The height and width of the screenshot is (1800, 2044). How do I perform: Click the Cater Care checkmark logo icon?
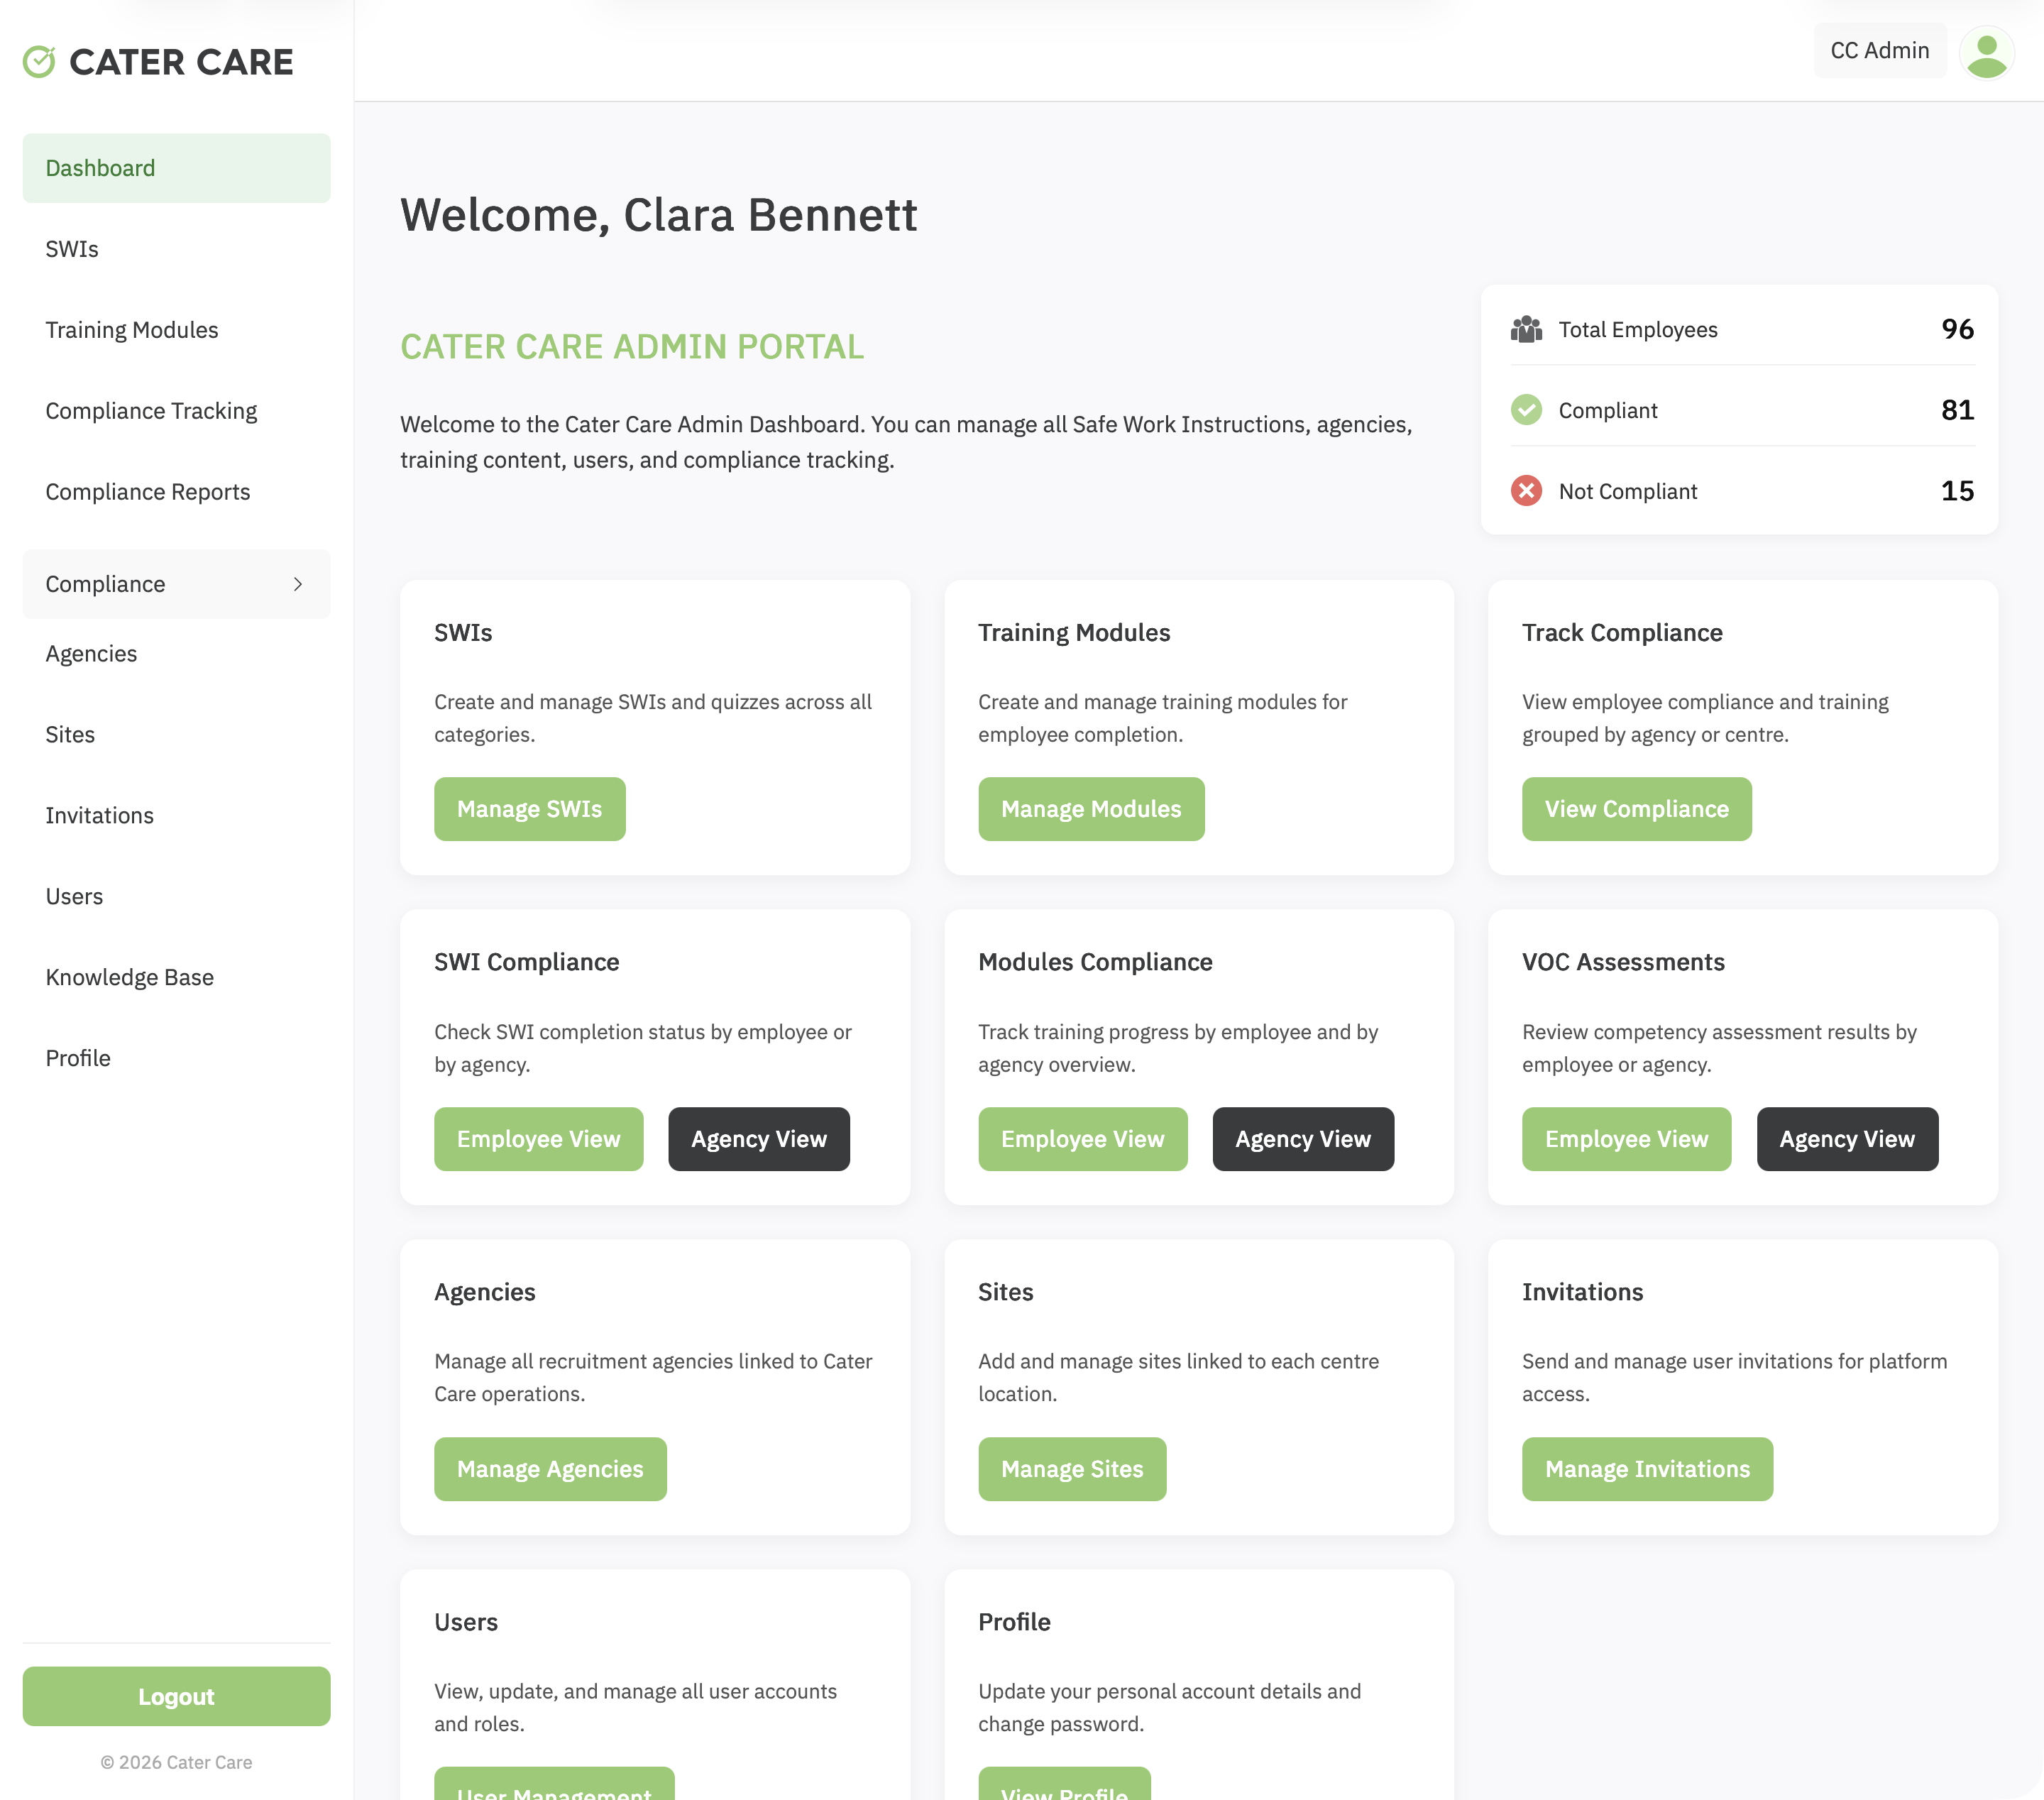[x=39, y=62]
